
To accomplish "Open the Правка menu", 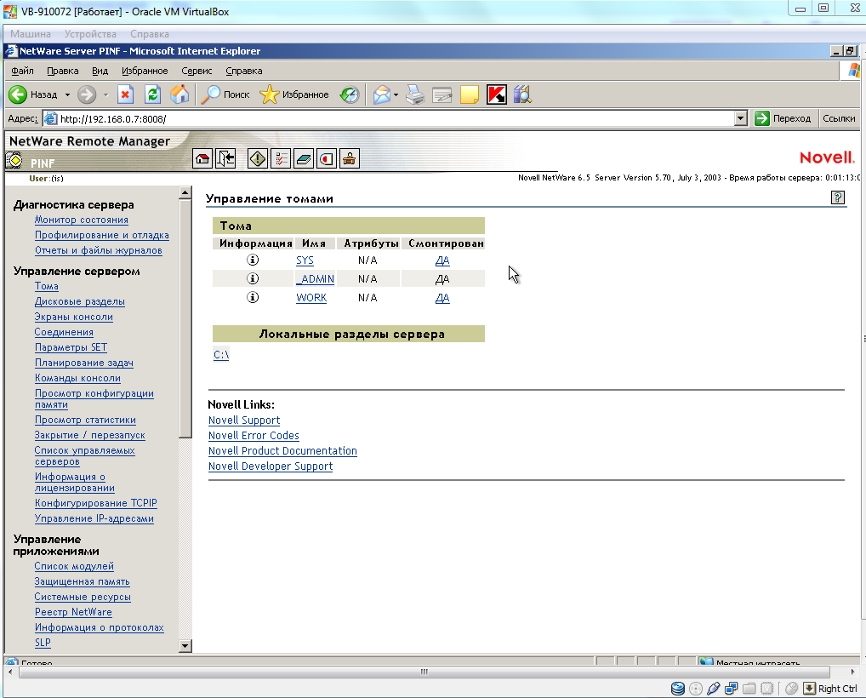I will (x=62, y=71).
